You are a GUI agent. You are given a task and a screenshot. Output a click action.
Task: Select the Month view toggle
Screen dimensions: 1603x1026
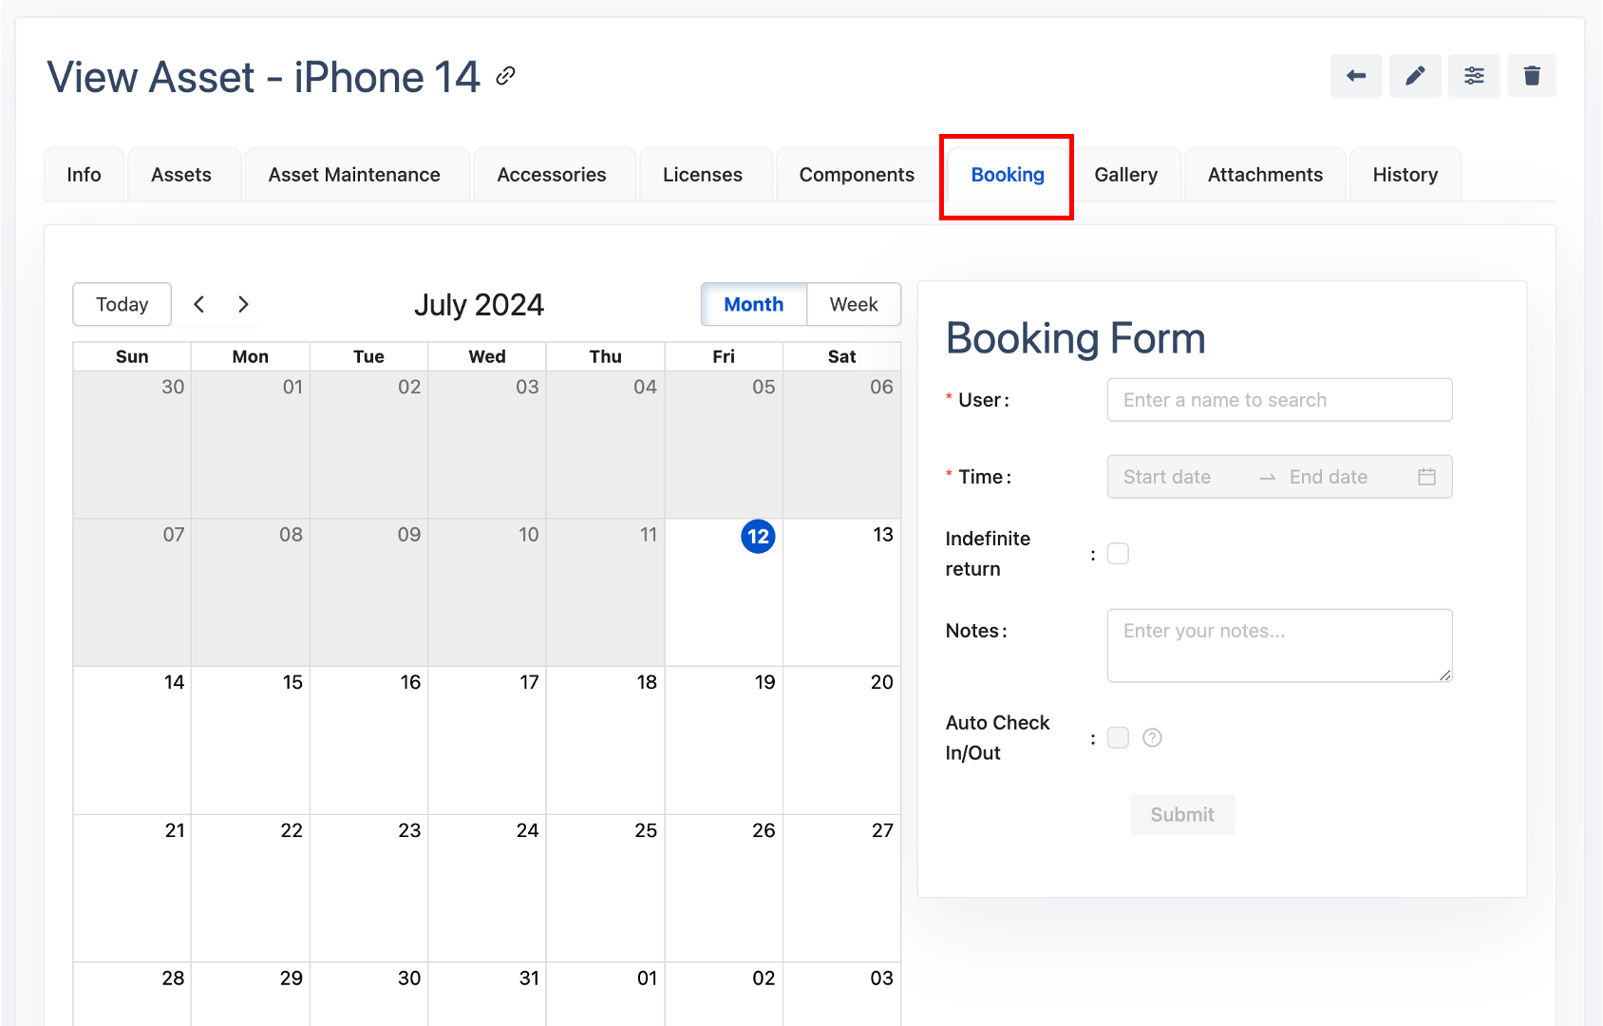point(753,305)
